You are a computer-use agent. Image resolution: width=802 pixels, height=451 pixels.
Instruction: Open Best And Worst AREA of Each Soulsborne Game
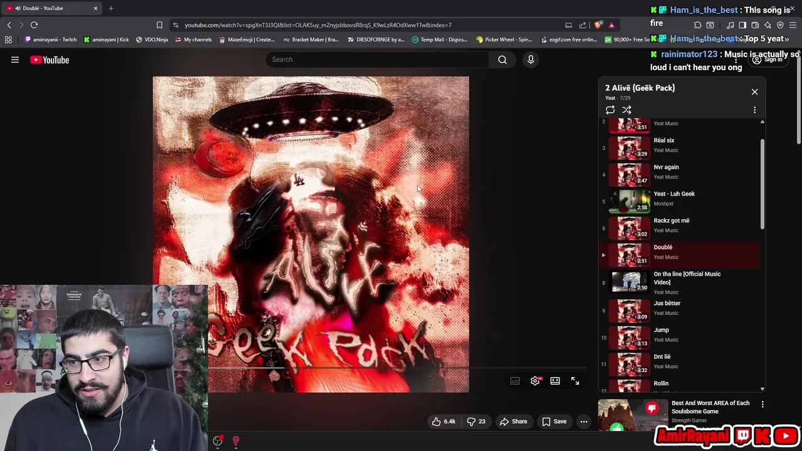coord(711,407)
